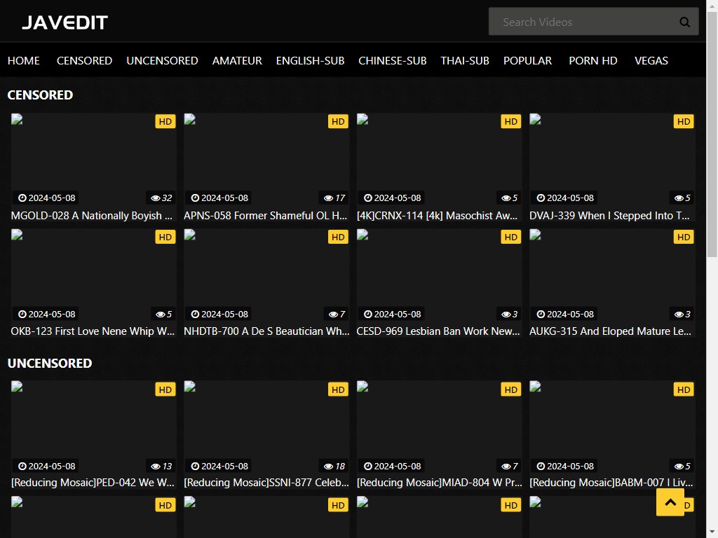Open the POPULAR menu item
Screen dimensions: 718x538
[527, 61]
